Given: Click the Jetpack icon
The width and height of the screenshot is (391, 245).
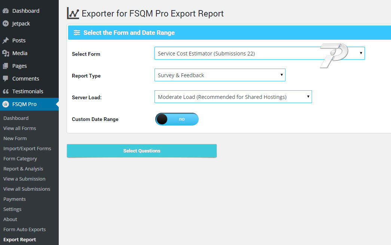Looking at the screenshot, I should point(6,24).
